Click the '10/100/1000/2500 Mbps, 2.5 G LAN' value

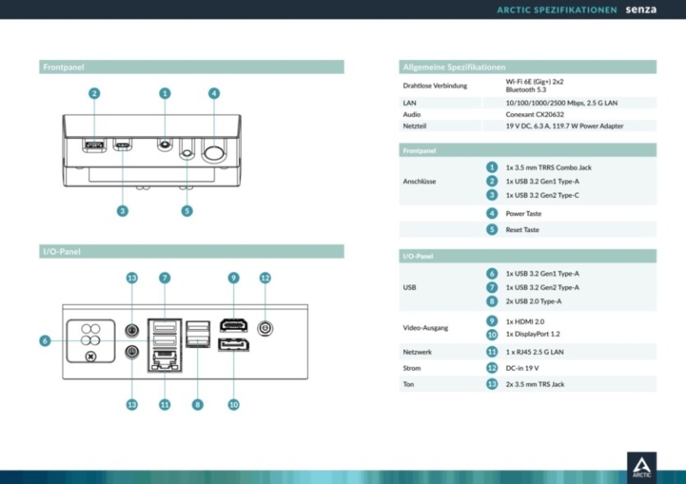click(x=562, y=103)
